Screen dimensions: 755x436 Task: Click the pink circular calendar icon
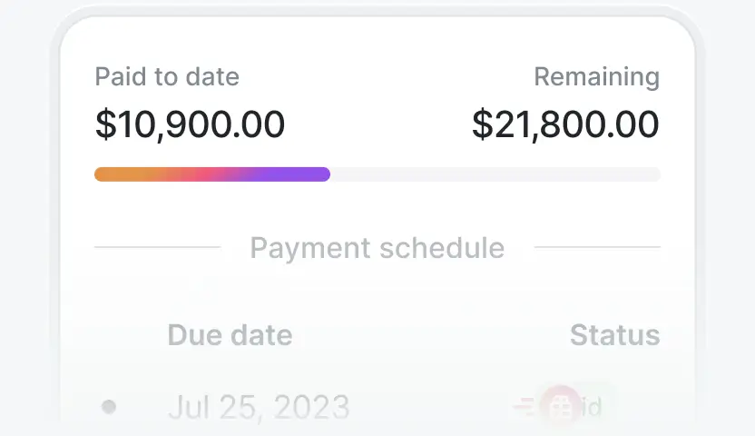point(560,407)
